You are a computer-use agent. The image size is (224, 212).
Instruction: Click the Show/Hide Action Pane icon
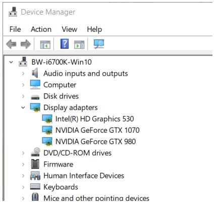[79, 44]
